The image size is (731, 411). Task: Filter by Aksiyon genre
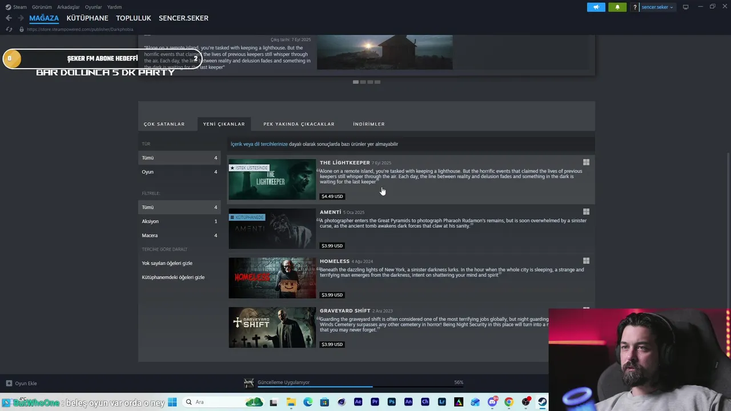tap(179, 221)
